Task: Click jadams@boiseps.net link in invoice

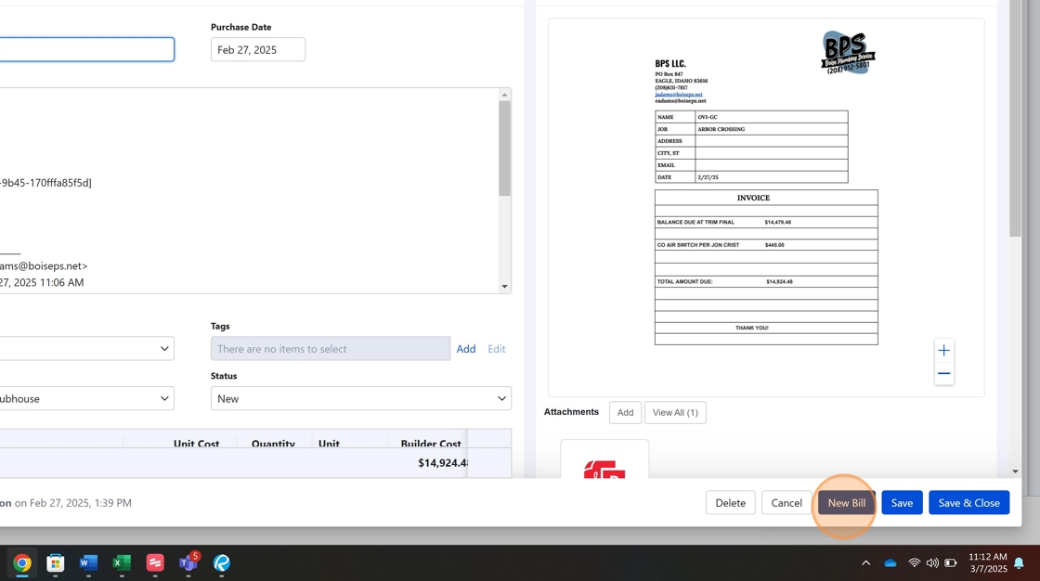Action: 679,94
